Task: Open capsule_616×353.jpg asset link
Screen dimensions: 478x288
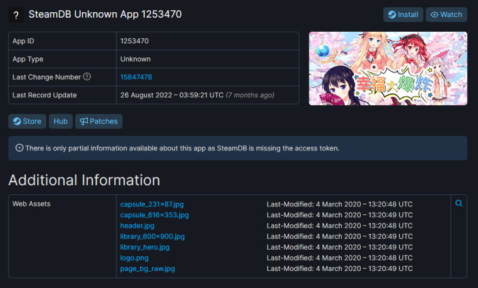Action: [154, 215]
